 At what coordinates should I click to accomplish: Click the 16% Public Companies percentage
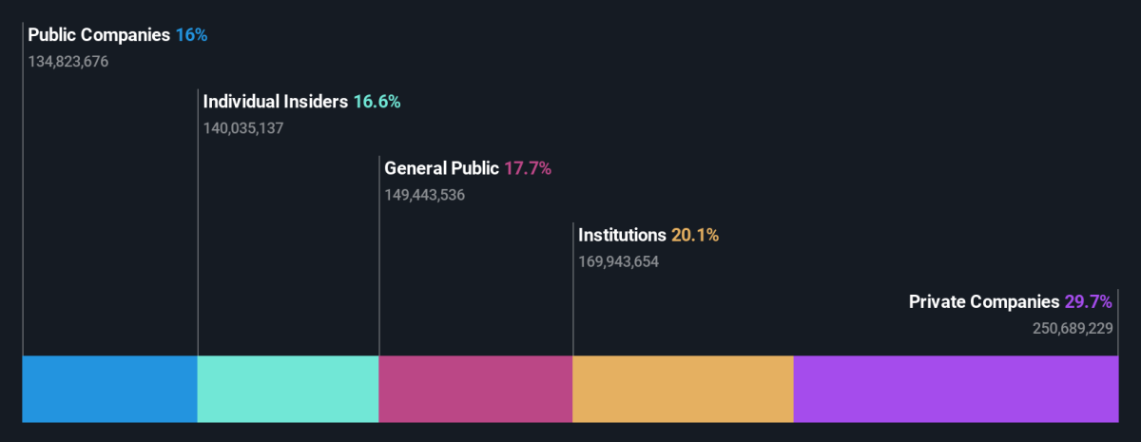tap(191, 35)
